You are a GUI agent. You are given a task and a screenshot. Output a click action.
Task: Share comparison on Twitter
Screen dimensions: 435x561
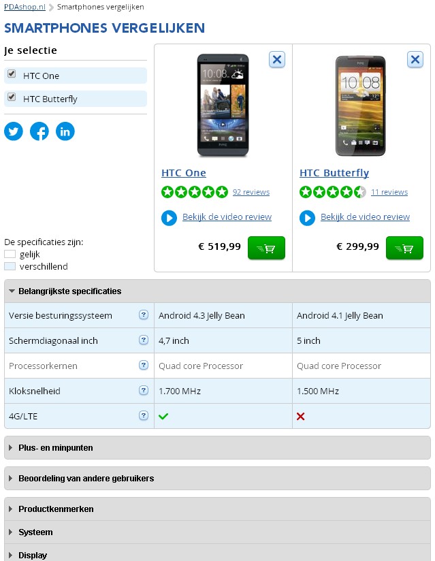point(14,131)
